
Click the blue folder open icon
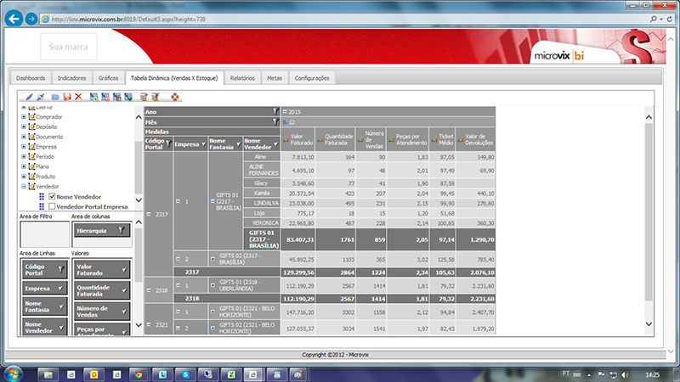[55, 98]
